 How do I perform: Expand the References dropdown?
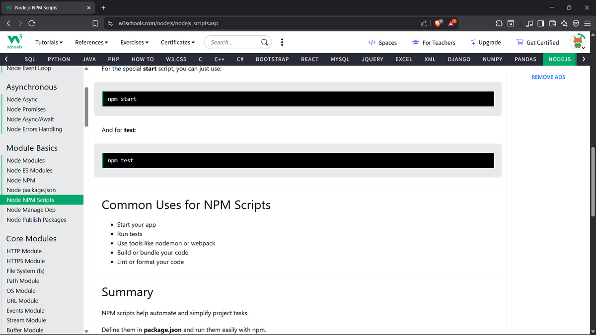[x=92, y=42]
